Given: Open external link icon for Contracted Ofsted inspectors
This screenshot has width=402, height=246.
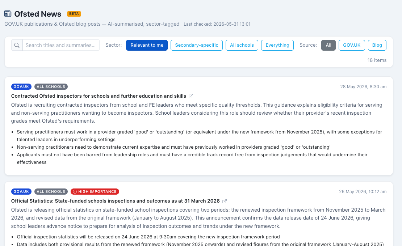Looking at the screenshot, I should (191, 96).
